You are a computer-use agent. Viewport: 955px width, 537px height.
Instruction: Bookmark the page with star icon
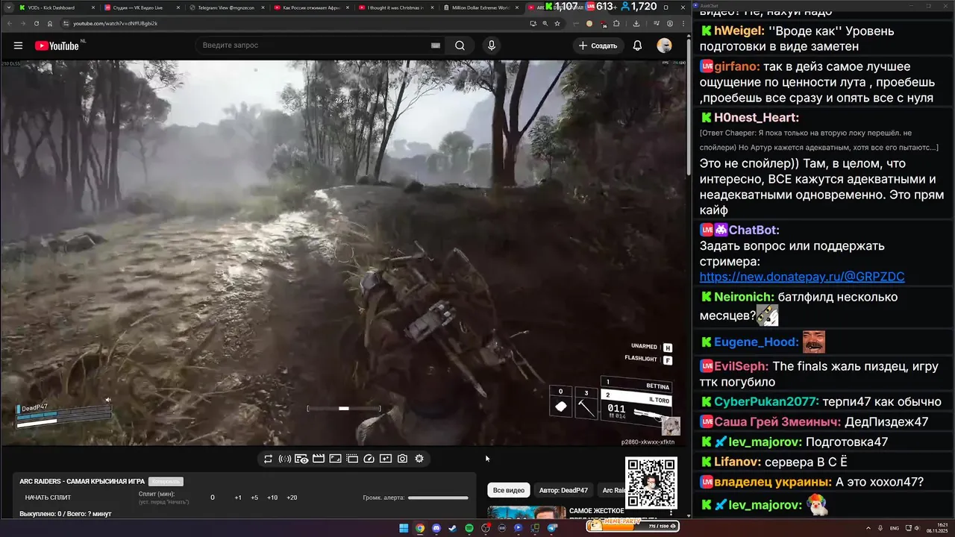point(557,23)
